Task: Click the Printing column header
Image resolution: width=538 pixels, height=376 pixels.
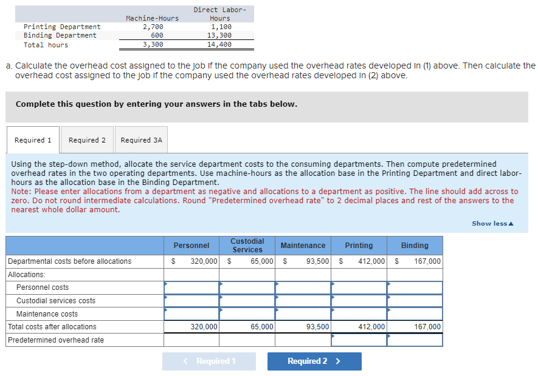Action: point(359,246)
